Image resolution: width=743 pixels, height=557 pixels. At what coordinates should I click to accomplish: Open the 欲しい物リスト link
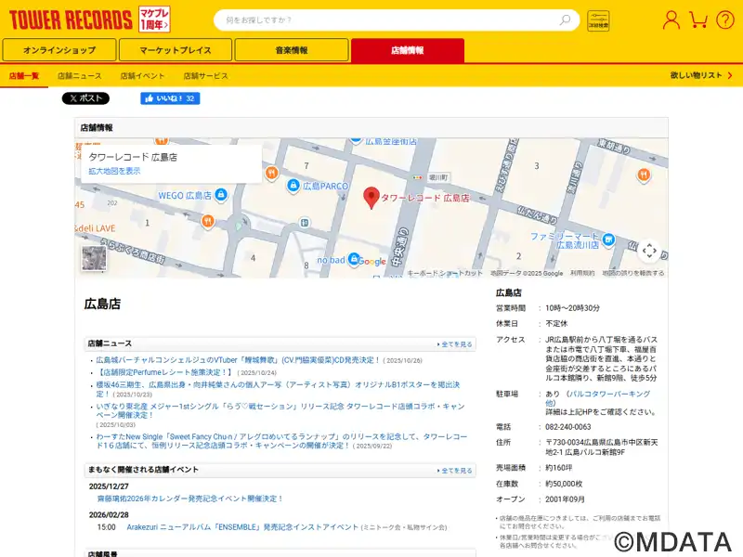[701, 75]
